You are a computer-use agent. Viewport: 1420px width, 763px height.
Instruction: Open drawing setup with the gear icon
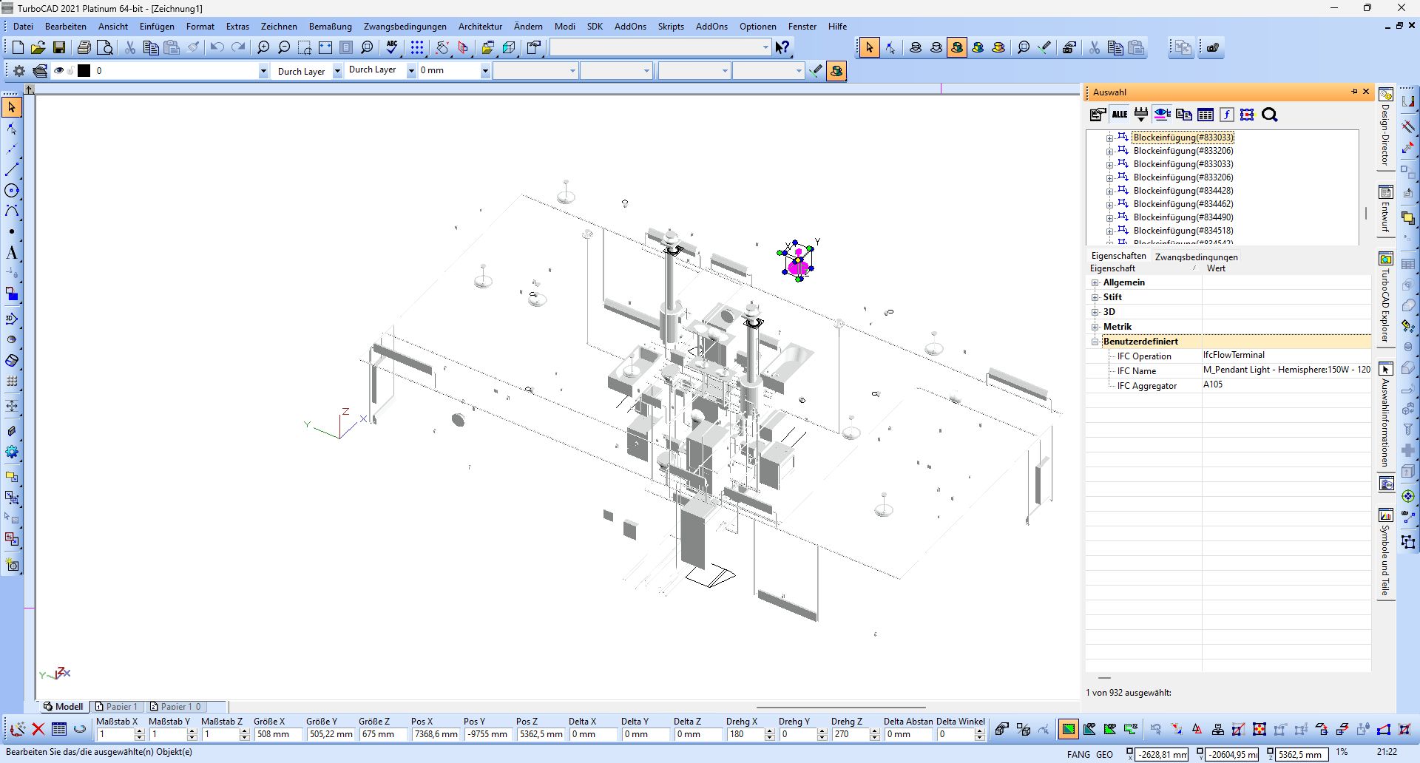pos(19,71)
